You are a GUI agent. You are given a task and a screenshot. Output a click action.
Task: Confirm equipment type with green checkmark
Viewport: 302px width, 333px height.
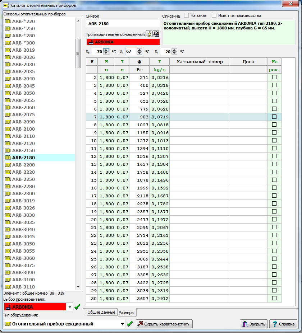point(130,324)
